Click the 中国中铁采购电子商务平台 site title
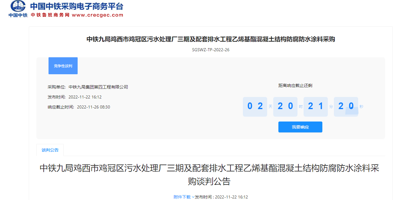Screen dimensions: 410x200 click(77, 6)
